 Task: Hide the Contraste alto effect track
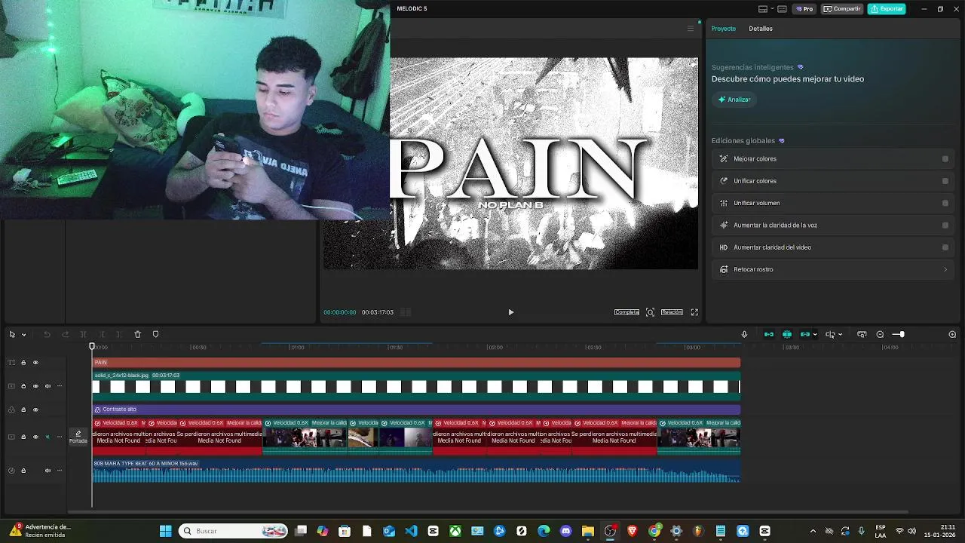pyautogui.click(x=35, y=410)
